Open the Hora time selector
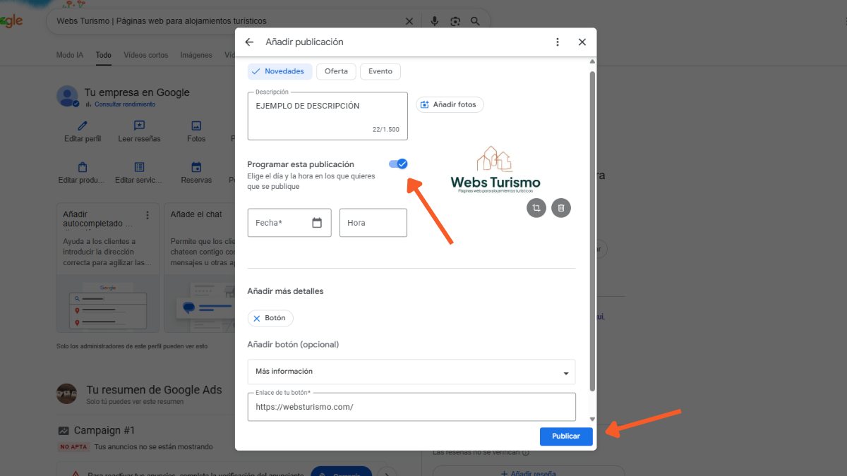 point(373,223)
